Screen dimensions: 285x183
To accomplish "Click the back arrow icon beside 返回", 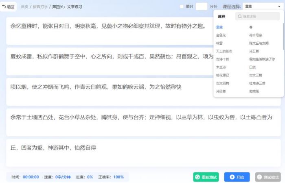I will [4, 7].
